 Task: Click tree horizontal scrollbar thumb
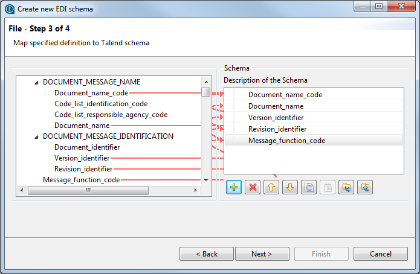[88, 191]
